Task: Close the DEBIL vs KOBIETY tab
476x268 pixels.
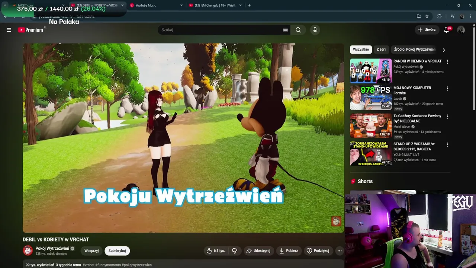Action: (122, 5)
